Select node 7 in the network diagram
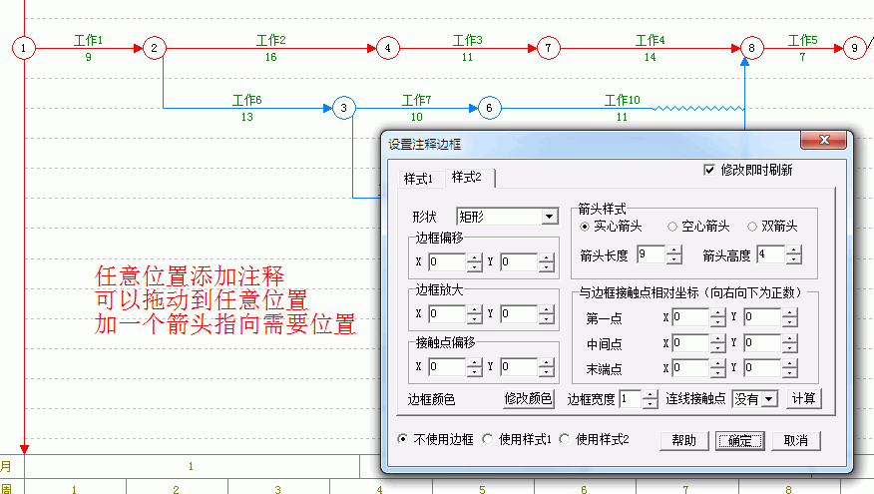874x494 pixels. tap(549, 48)
